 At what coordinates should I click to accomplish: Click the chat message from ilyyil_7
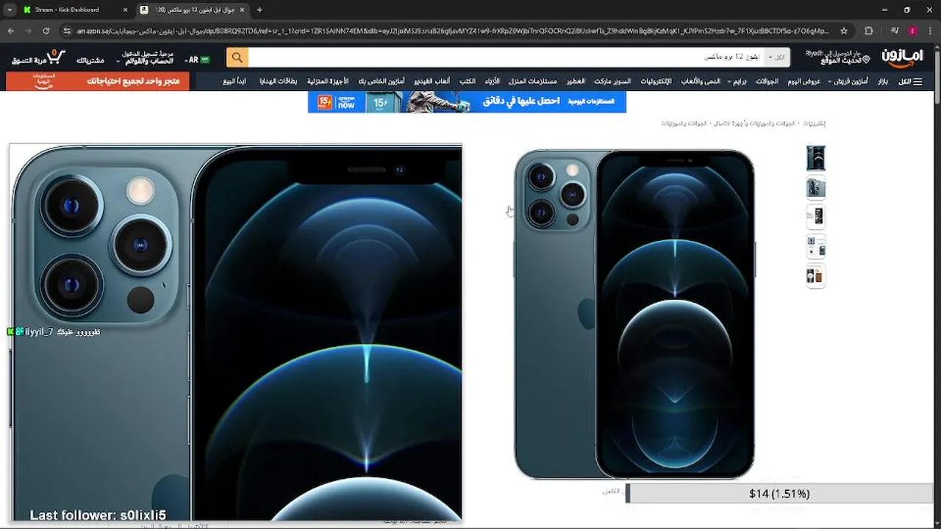click(53, 332)
